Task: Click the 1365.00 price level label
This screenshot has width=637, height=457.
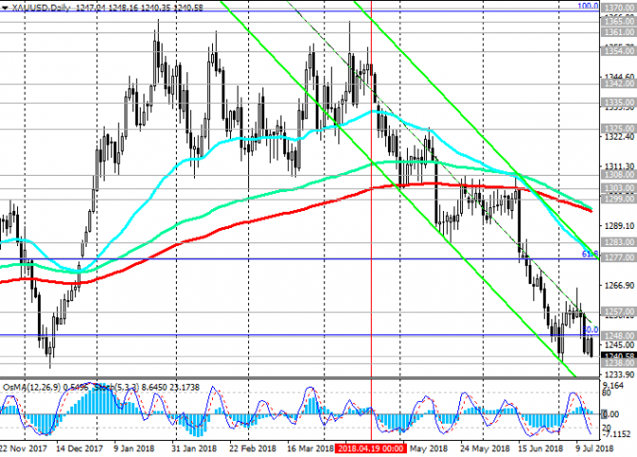Action: click(x=618, y=21)
